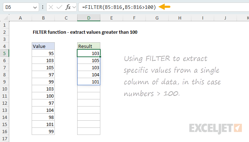The image size is (249, 142).
Task: Select result cell D7 containing 103
Action: tap(89, 68)
